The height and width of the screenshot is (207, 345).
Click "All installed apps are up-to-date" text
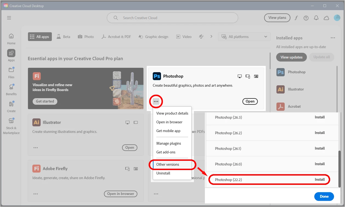(x=301, y=47)
